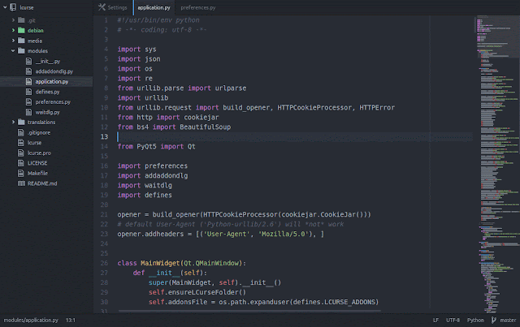Click the .git folder icon
520x327 pixels.
point(21,20)
